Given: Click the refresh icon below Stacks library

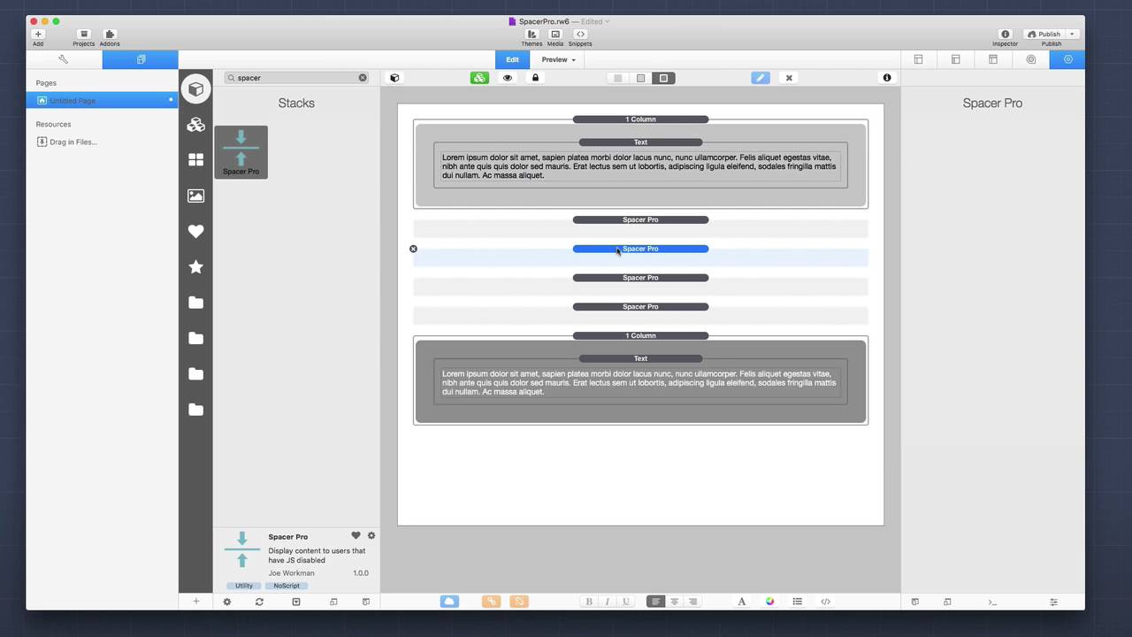Looking at the screenshot, I should (259, 602).
